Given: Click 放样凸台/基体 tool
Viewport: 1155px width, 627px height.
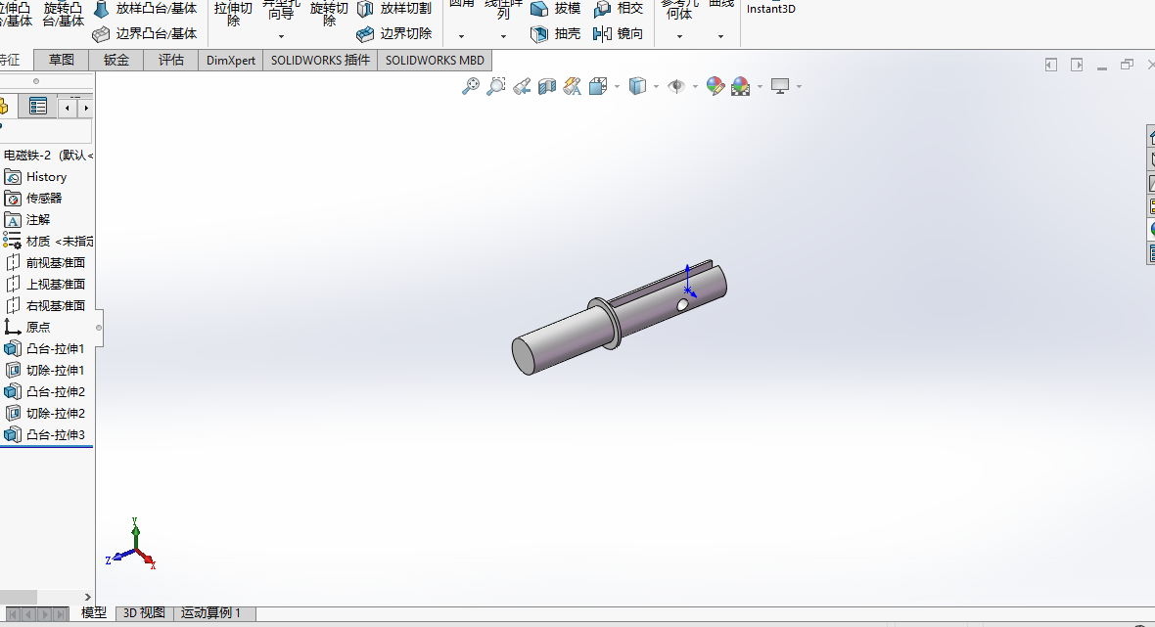Looking at the screenshot, I should (145, 9).
